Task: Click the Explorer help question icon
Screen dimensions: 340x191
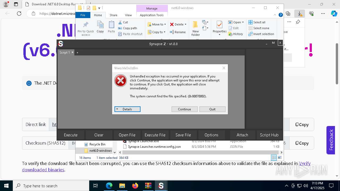Action: 281,15
